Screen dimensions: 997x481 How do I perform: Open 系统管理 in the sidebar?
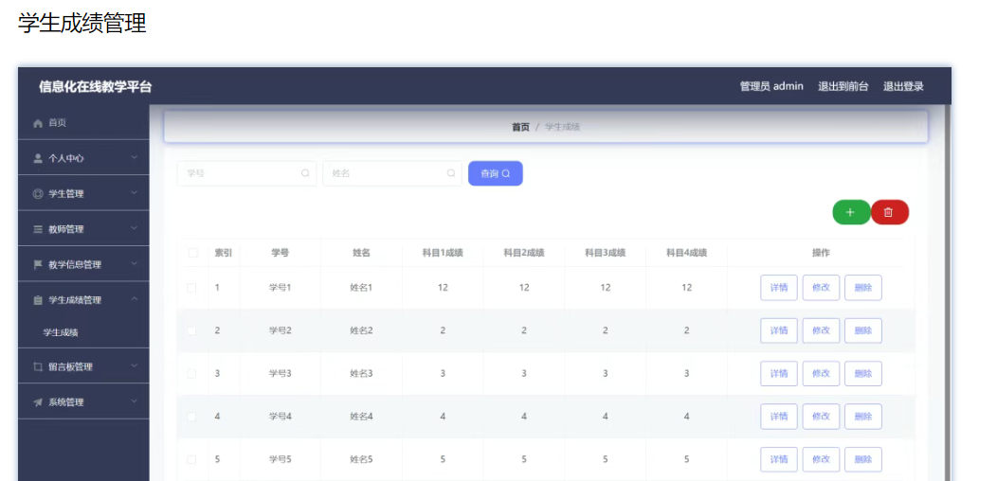84,402
